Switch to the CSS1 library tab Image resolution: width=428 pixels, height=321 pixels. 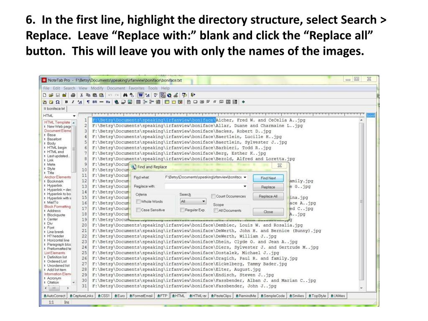(104, 296)
